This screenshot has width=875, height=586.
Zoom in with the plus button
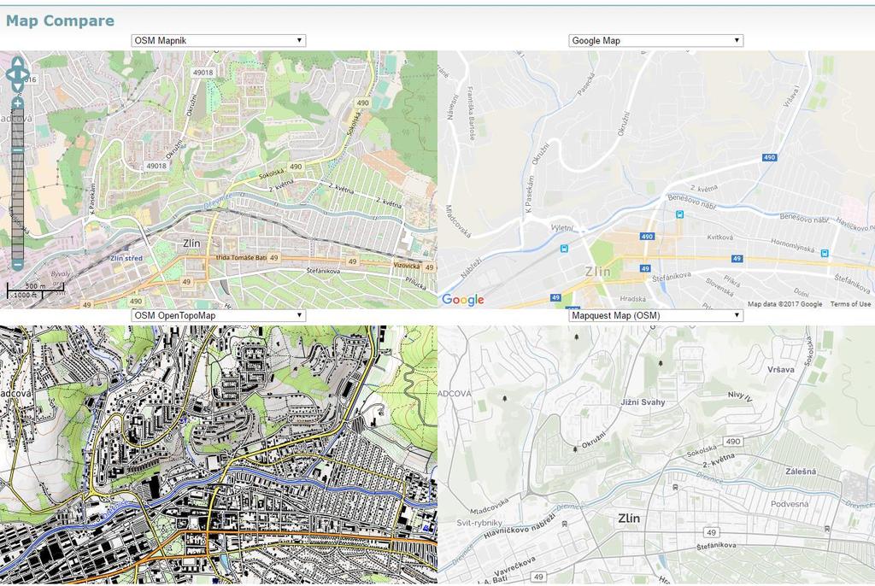click(x=18, y=103)
